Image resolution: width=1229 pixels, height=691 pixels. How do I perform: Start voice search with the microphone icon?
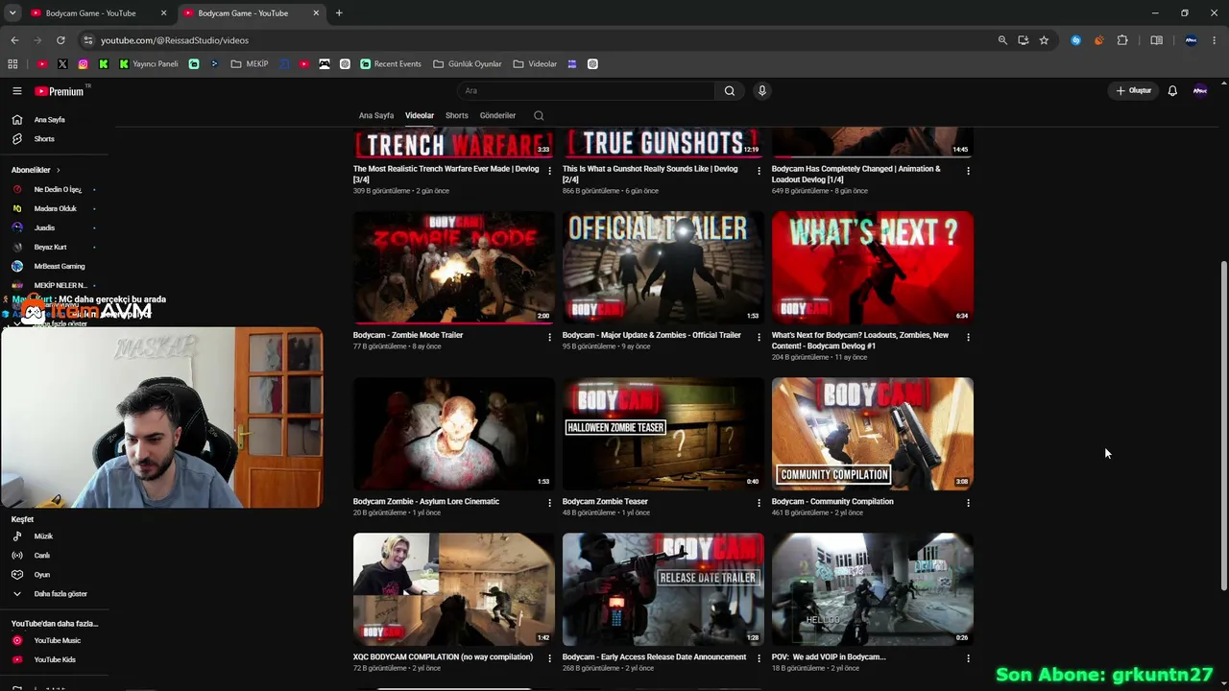[x=762, y=91]
